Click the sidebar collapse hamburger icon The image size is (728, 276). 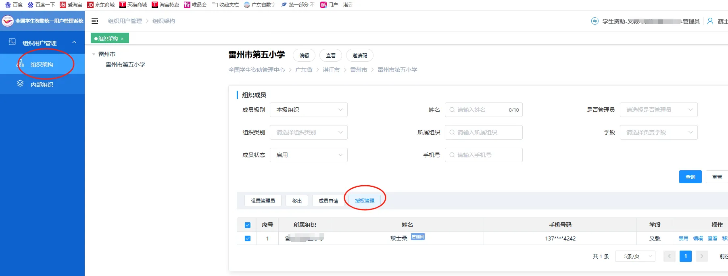coord(95,21)
